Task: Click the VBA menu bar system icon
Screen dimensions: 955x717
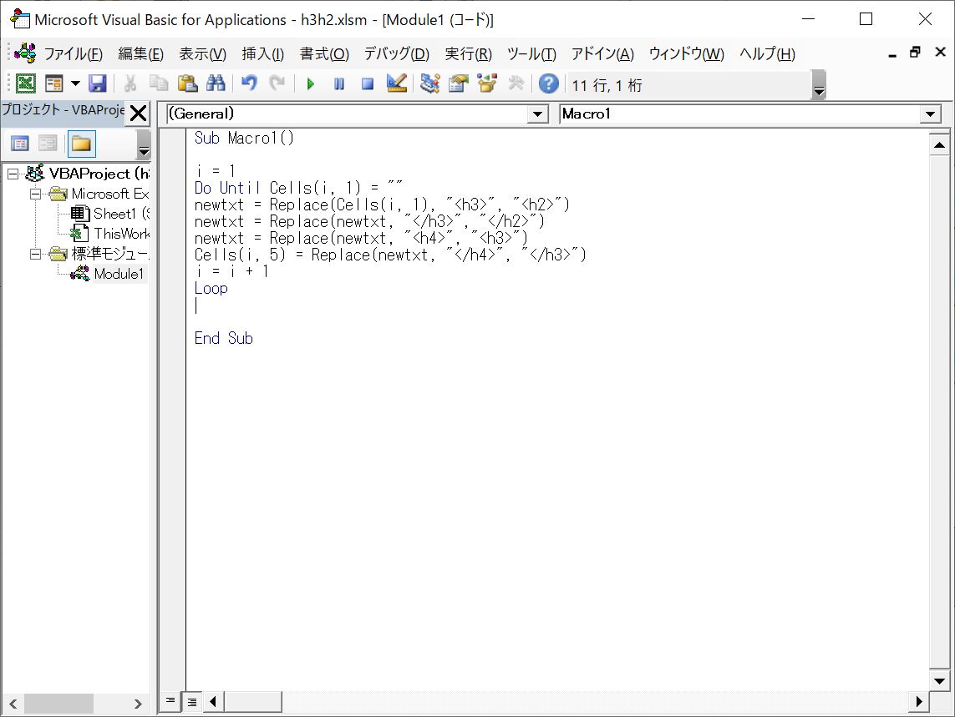Action: [x=25, y=53]
